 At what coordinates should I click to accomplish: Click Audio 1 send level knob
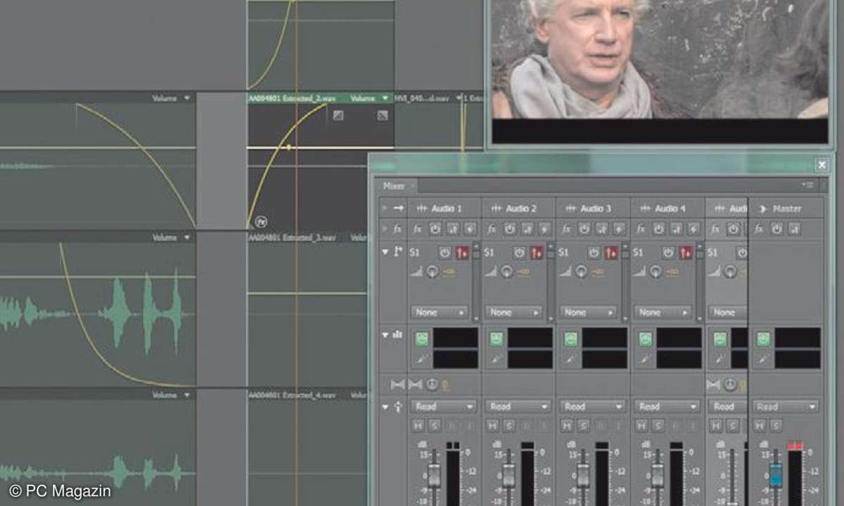point(432,271)
